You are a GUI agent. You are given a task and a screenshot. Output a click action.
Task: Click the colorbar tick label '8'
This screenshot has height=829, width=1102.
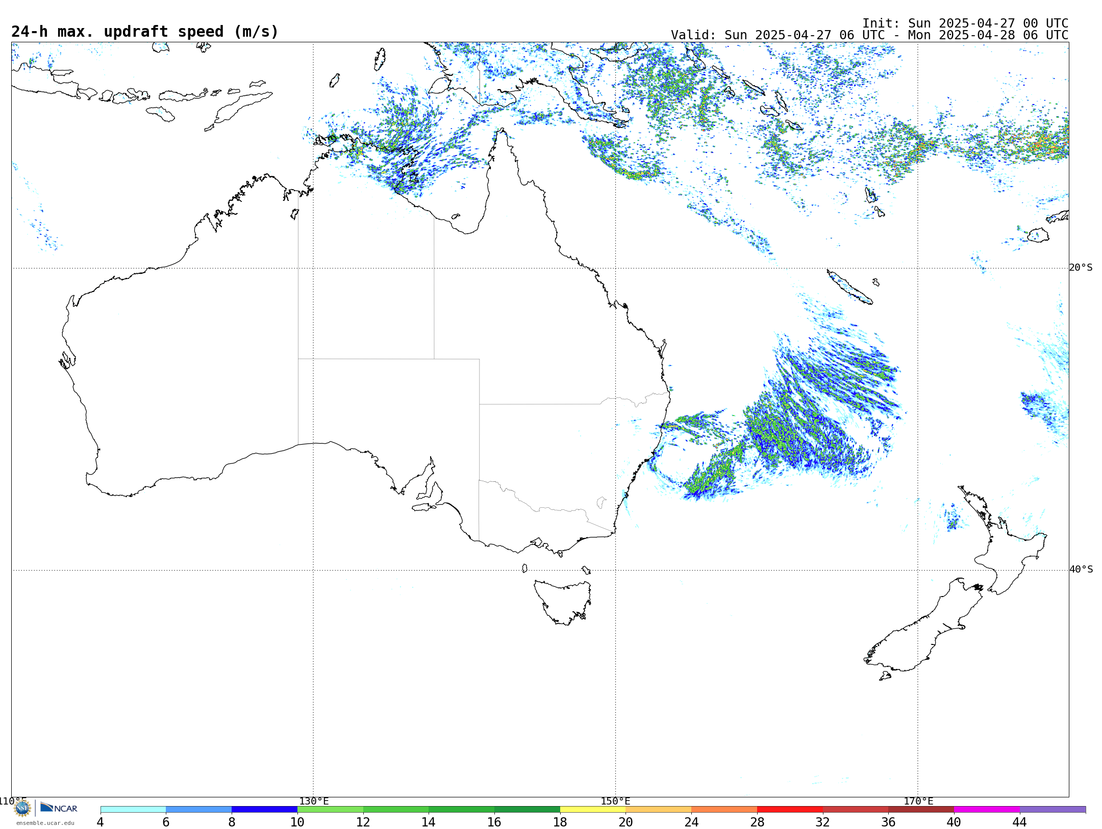(x=232, y=822)
